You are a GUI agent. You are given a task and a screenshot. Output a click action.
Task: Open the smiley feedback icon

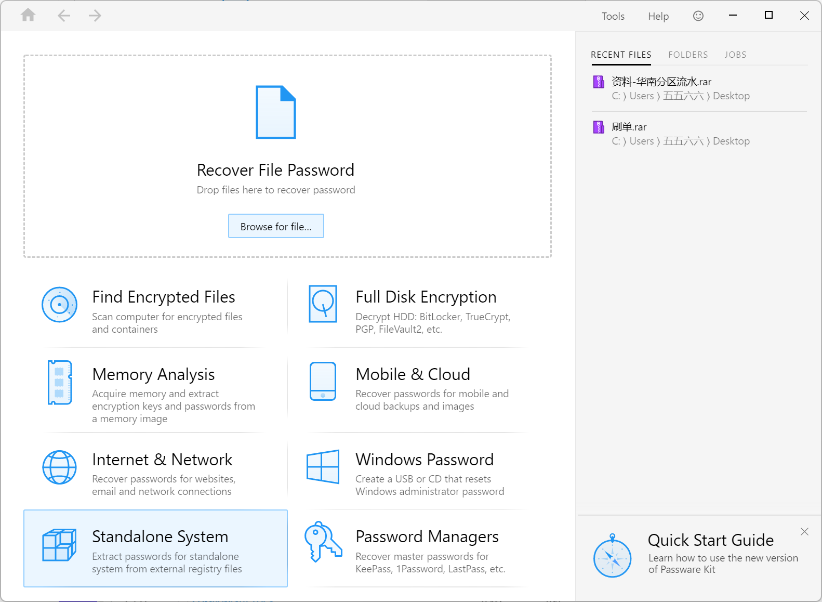698,16
